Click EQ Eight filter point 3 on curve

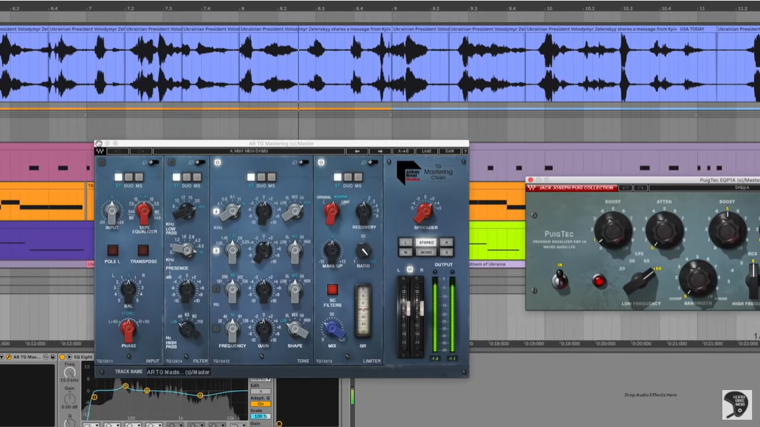point(147,390)
